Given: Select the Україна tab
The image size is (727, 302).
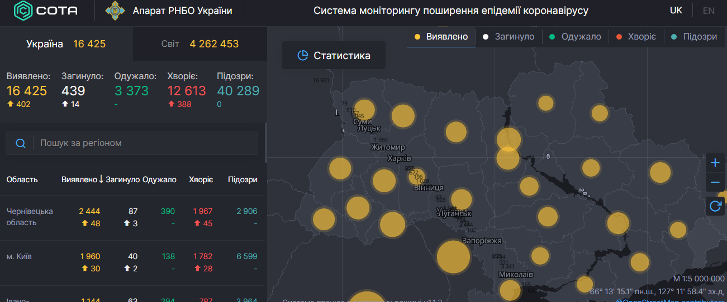Looking at the screenshot, I should point(66,44).
